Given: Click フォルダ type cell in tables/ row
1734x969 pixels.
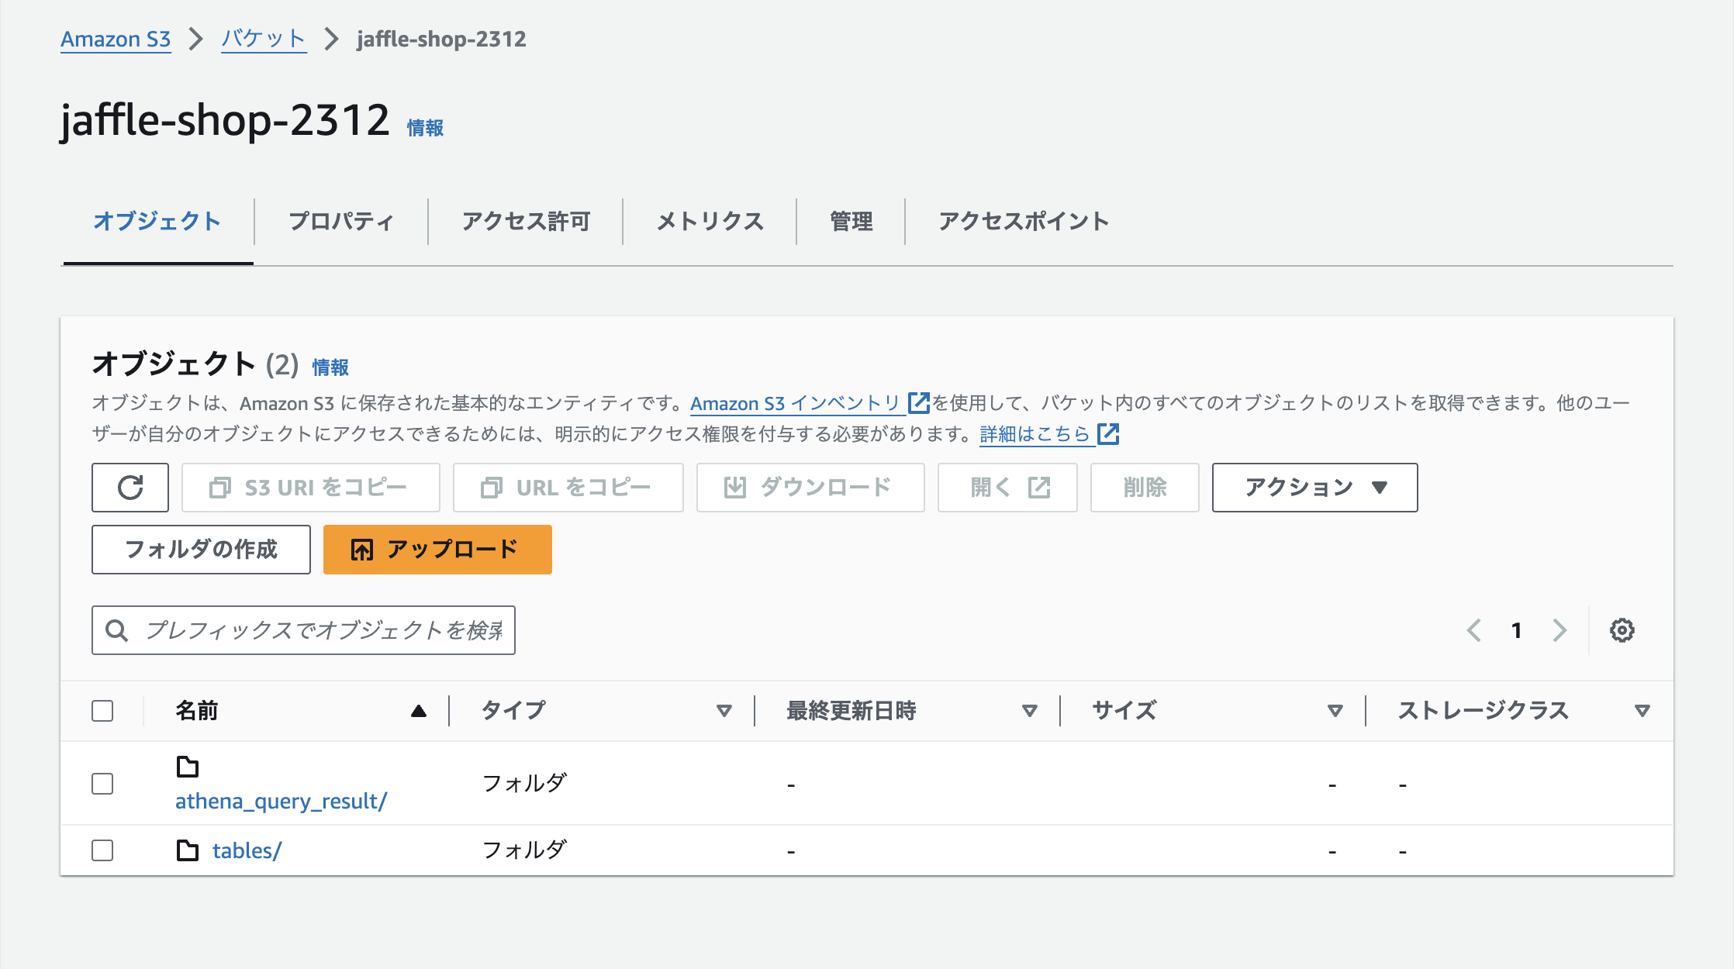Looking at the screenshot, I should 525,850.
